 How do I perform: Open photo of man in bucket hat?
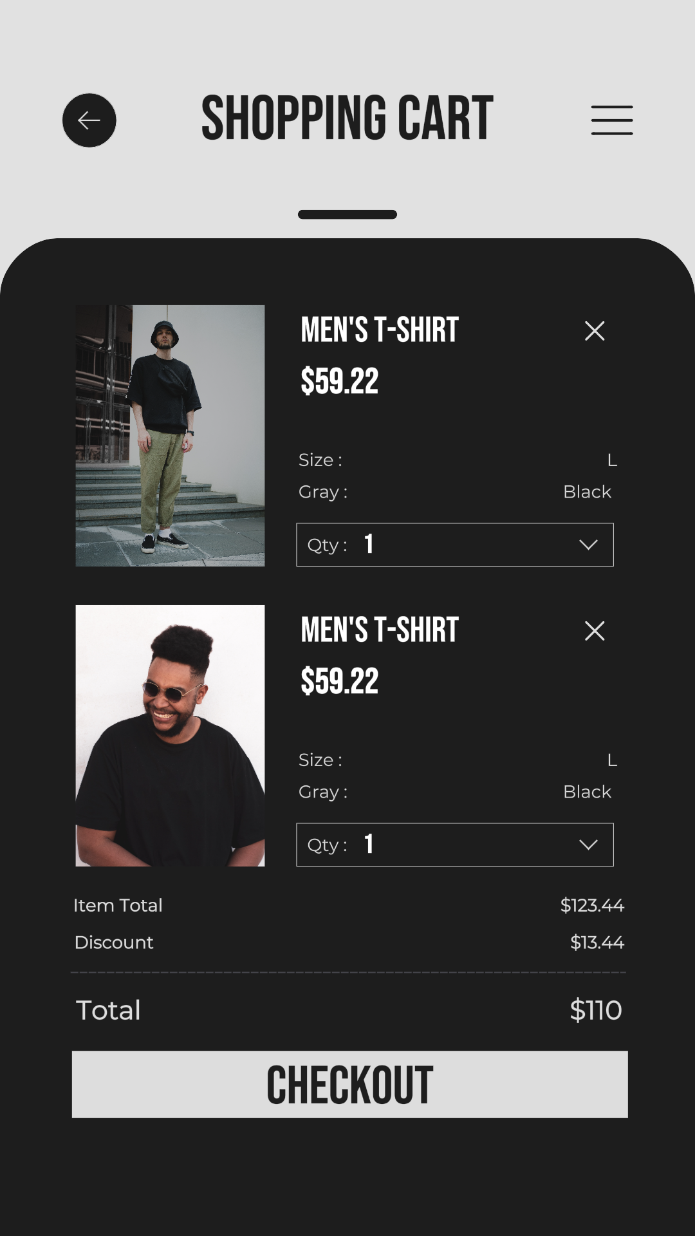click(x=170, y=436)
